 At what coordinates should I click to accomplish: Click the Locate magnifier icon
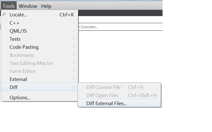(4, 14)
